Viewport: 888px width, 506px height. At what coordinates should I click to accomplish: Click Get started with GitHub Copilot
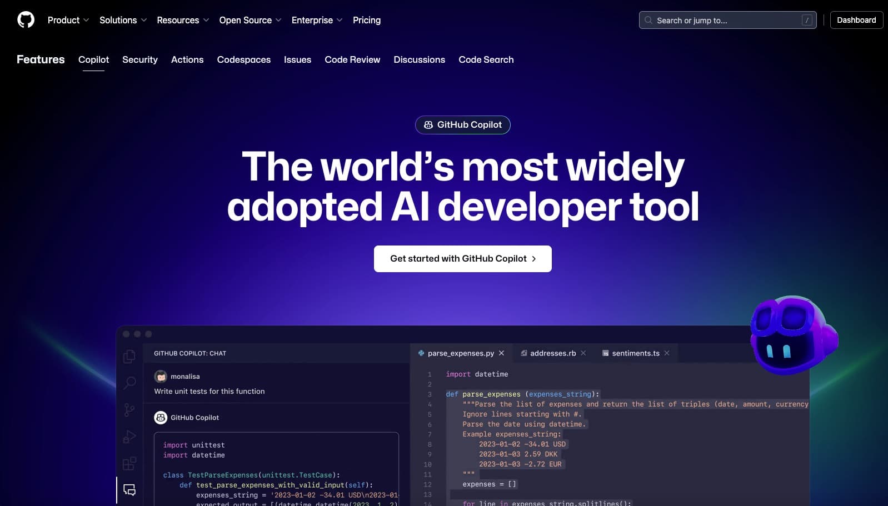point(463,259)
